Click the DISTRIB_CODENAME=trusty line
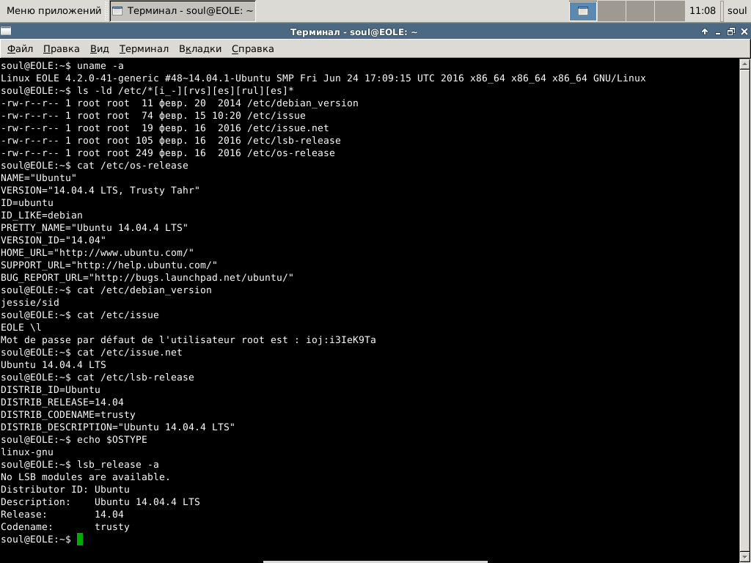The height and width of the screenshot is (563, 751). tap(68, 414)
